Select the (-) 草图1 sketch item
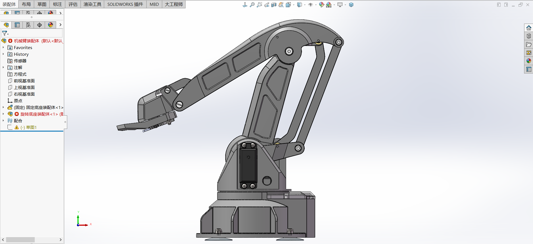The height and width of the screenshot is (244, 533). pos(29,127)
